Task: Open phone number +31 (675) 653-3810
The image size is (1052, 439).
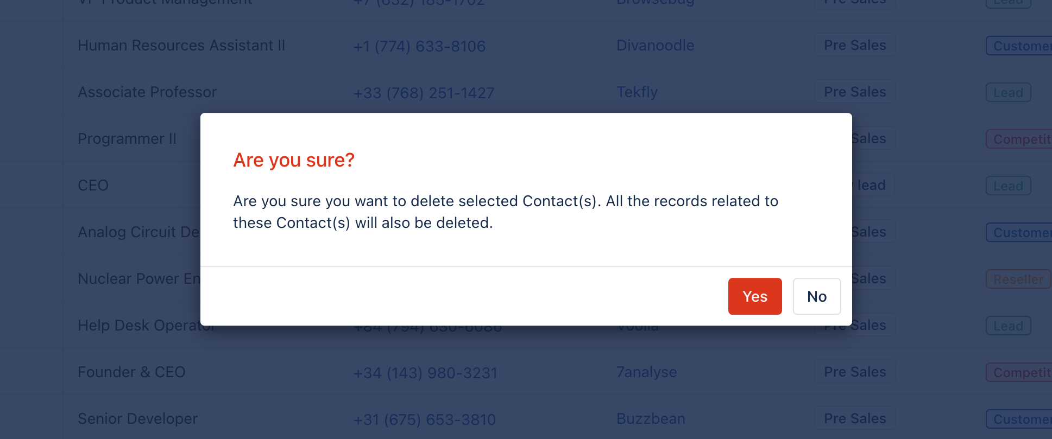Action: point(425,419)
